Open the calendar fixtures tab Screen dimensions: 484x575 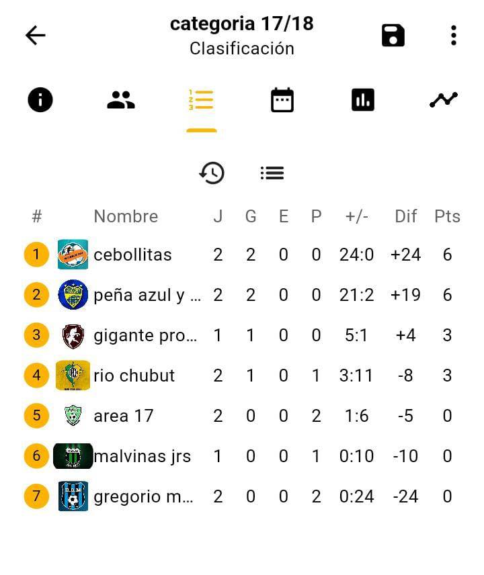point(282,99)
